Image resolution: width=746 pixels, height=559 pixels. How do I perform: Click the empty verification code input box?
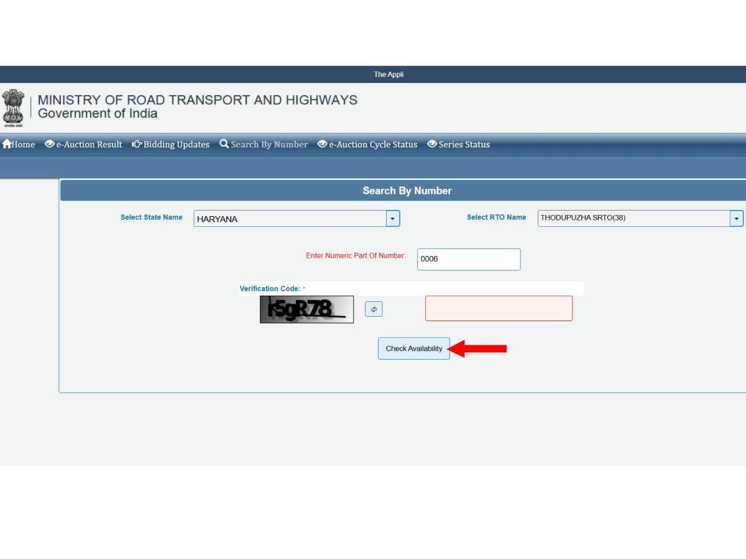[x=499, y=309]
